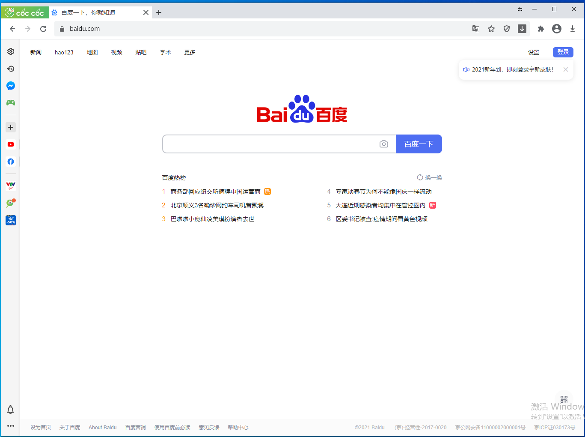Dismiss the 2021新年到 notification
Viewport: 585px width, 437px height.
566,69
